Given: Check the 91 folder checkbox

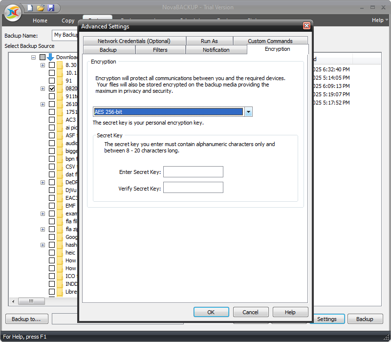Looking at the screenshot, I should click(x=52, y=81).
